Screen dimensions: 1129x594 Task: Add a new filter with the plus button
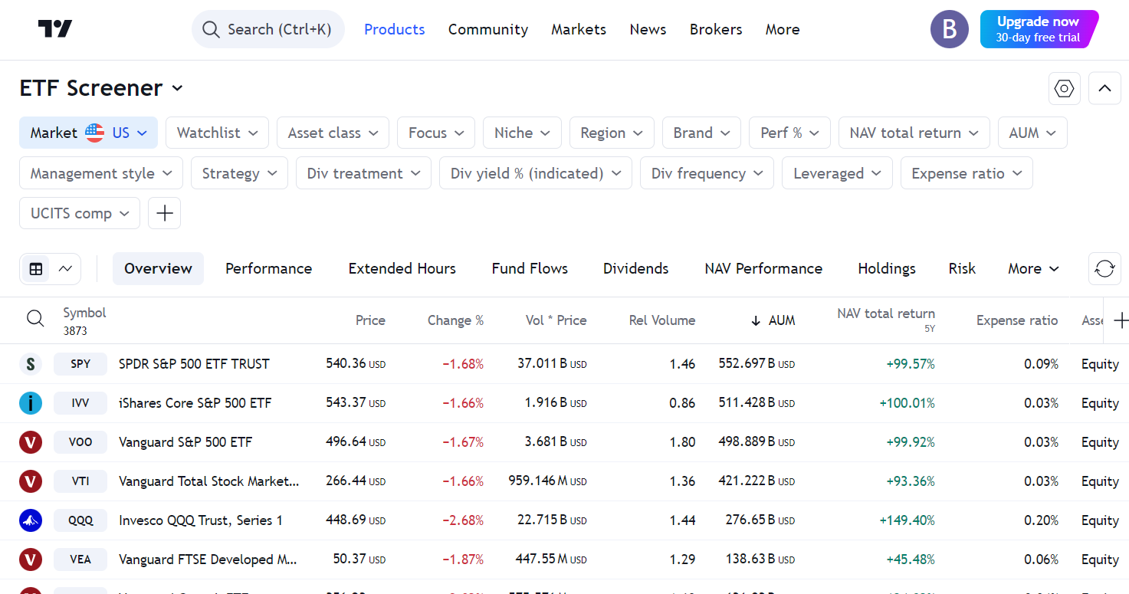pos(164,213)
